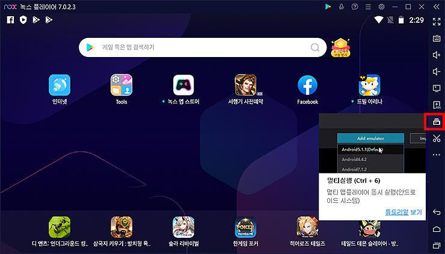Click the Facebook notification icon in status bar

pyautogui.click(x=10, y=20)
